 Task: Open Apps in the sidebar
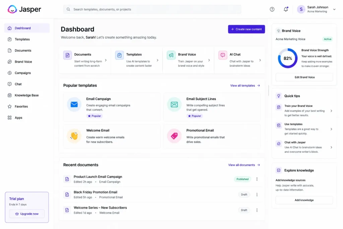coord(27,118)
